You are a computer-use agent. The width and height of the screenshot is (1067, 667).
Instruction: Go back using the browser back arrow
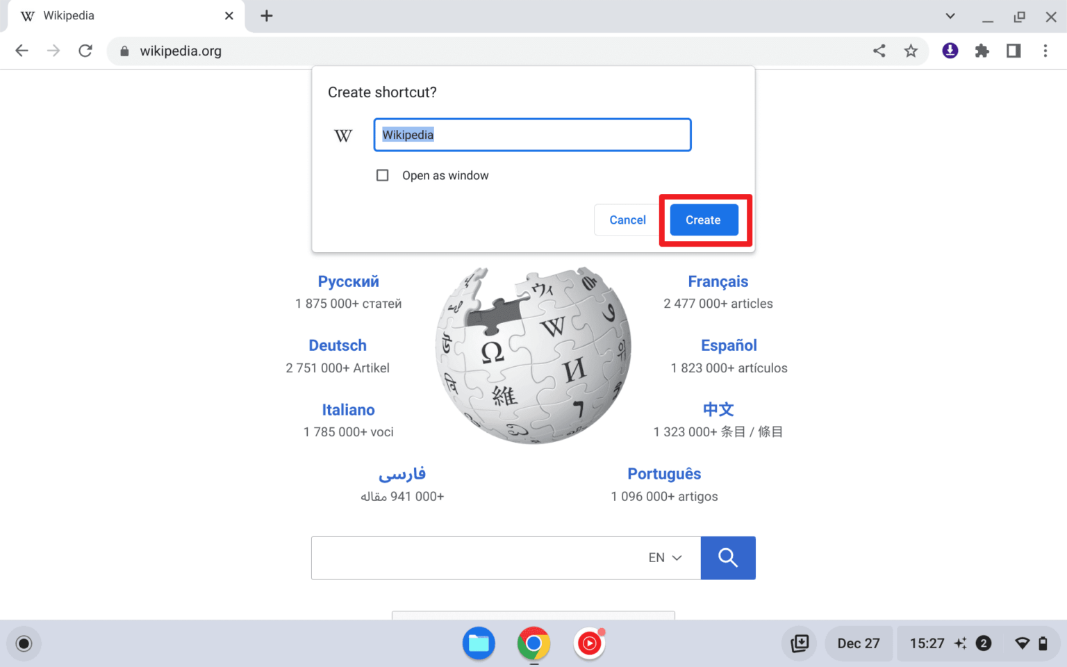(22, 51)
